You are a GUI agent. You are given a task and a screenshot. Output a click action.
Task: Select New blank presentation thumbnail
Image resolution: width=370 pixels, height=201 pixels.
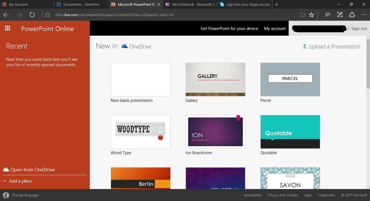coord(141,80)
